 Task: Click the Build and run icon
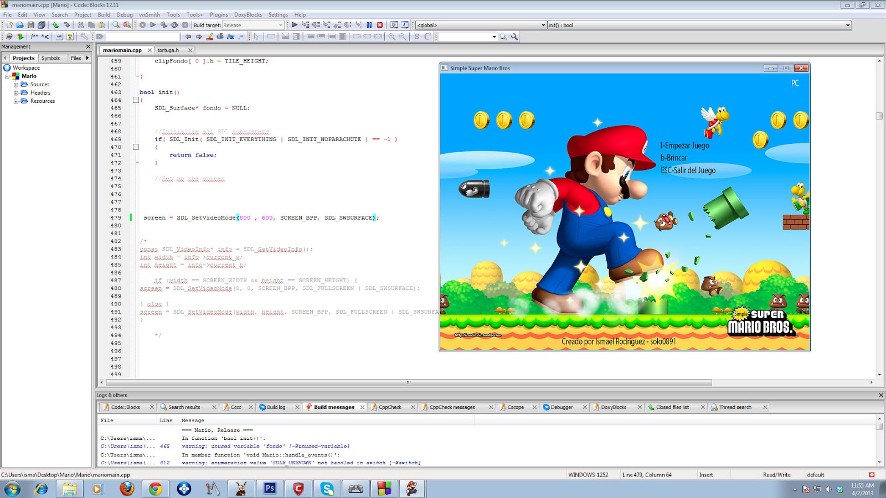point(163,25)
